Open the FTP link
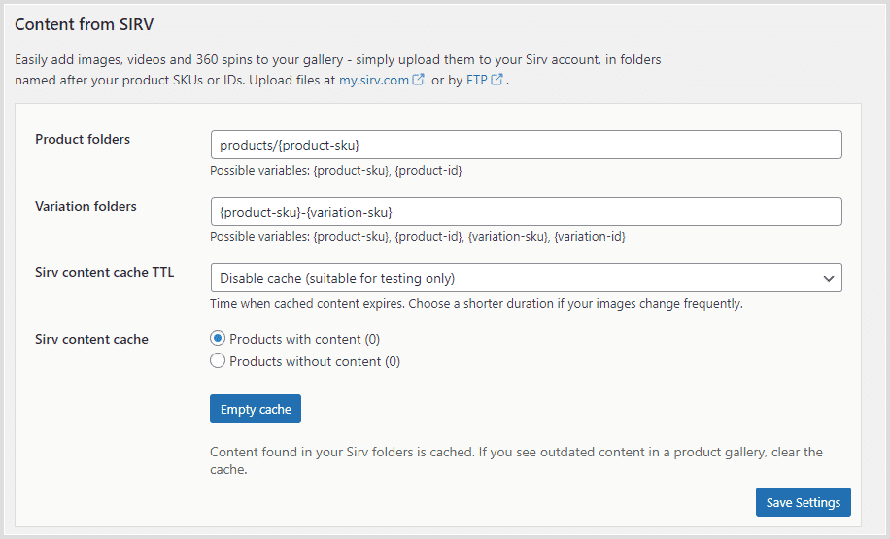Screen dimensions: 890x539 477,80
